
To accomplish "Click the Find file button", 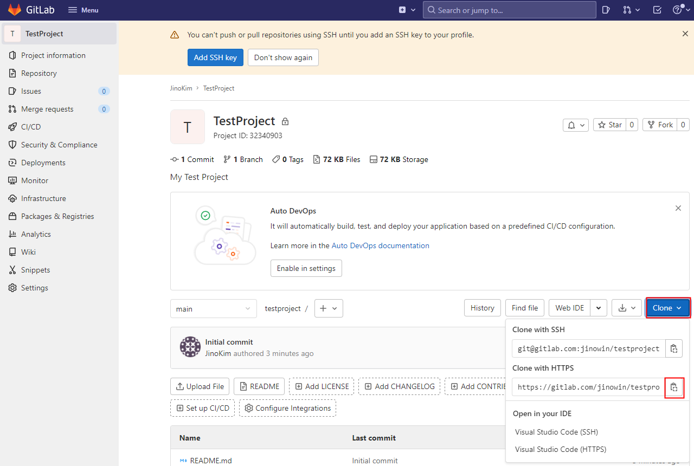I will [x=525, y=308].
